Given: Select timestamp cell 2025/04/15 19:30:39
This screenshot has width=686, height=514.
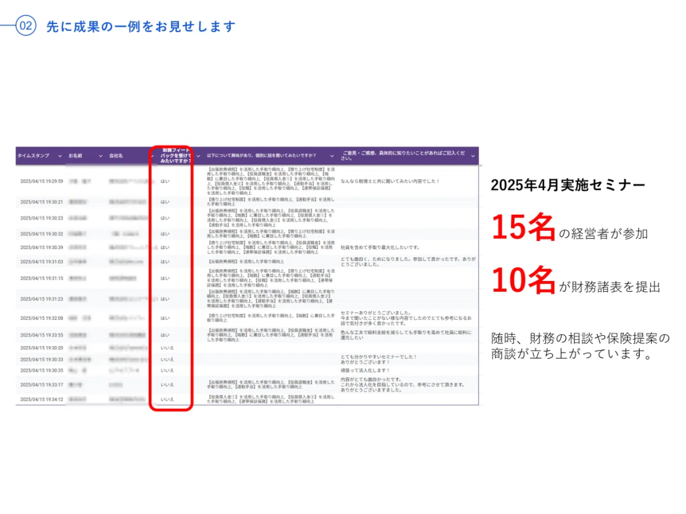Looking at the screenshot, I should [x=42, y=248].
